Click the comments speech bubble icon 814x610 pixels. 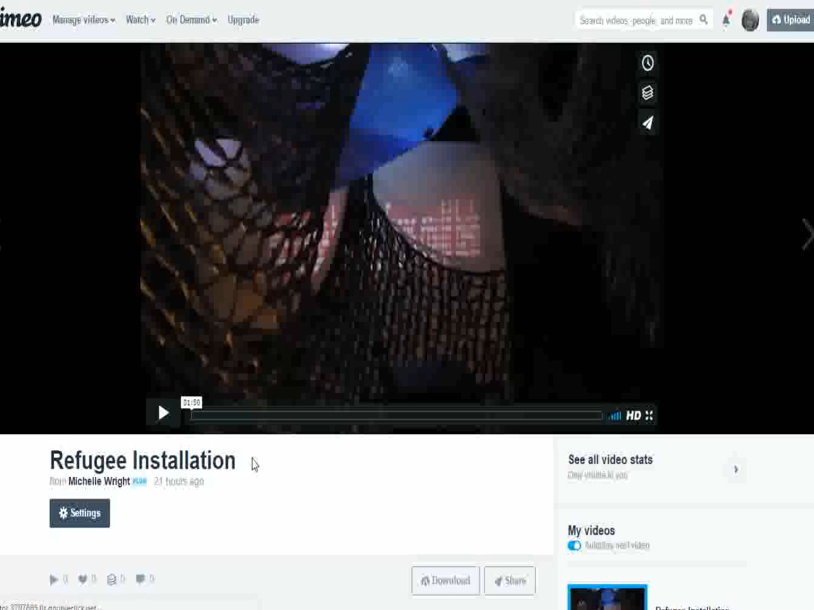140,579
